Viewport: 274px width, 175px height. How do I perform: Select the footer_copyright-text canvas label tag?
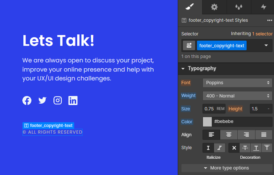point(49,126)
